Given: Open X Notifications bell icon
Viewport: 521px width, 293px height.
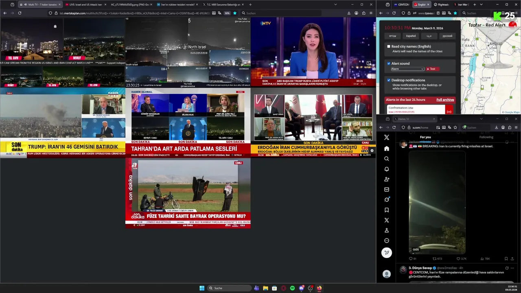Looking at the screenshot, I should (387, 169).
